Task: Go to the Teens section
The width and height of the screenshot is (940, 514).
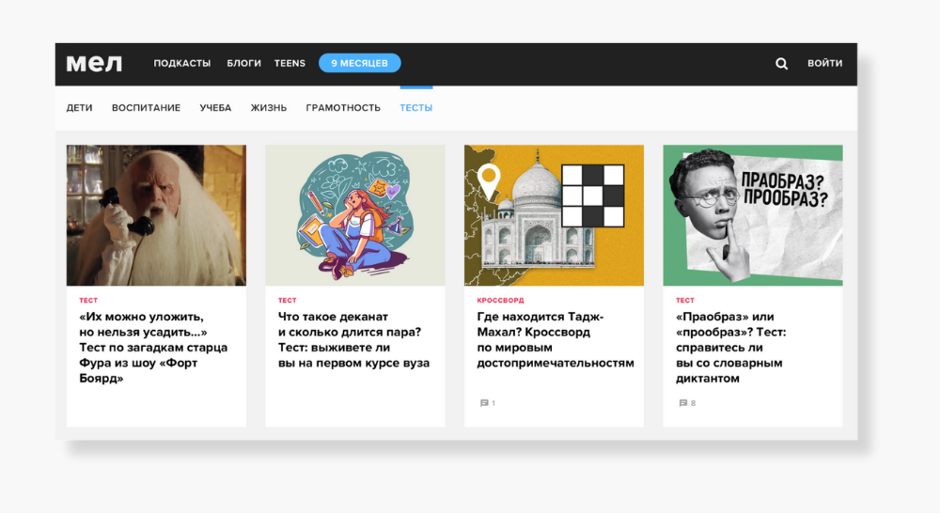Action: coord(290,64)
